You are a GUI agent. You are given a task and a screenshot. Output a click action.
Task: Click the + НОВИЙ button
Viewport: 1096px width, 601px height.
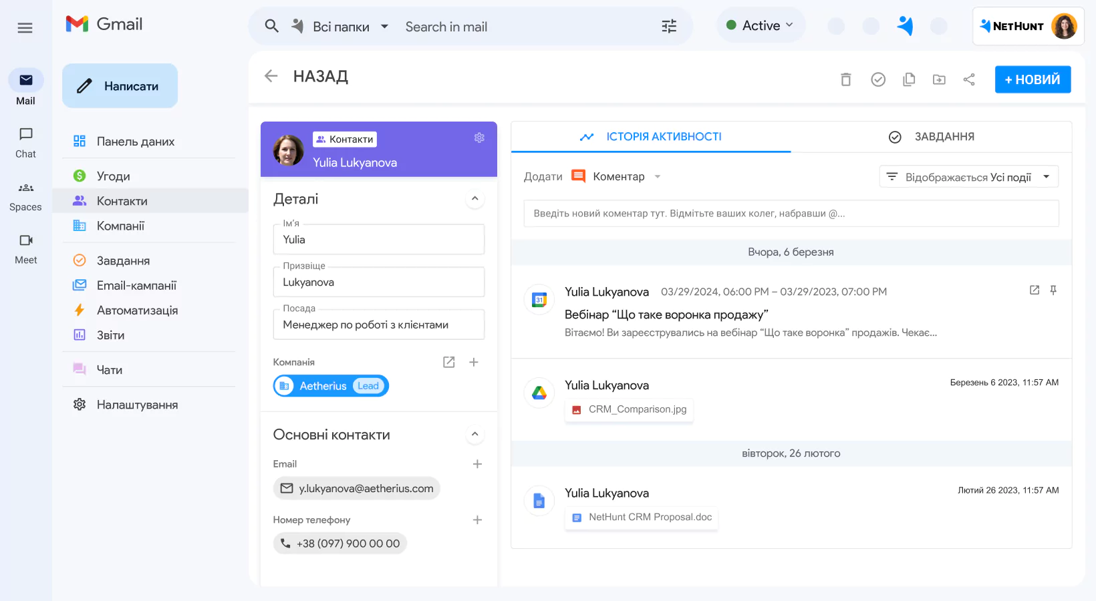[1033, 79]
